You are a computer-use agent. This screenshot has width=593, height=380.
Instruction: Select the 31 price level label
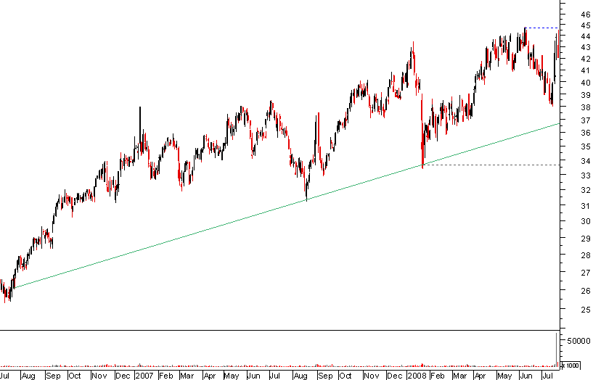[586, 206]
